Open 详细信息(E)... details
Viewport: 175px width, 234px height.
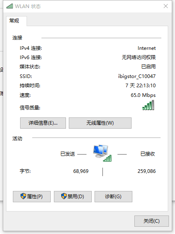point(43,123)
